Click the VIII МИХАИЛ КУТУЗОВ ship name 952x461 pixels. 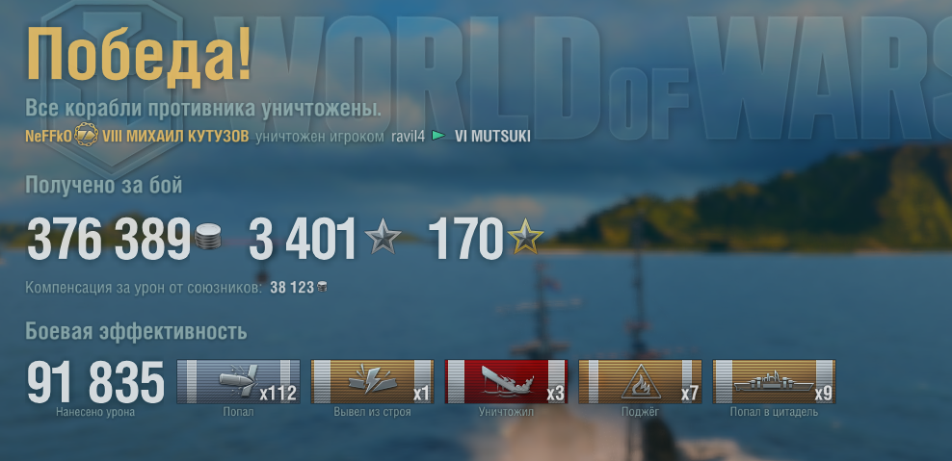[175, 136]
